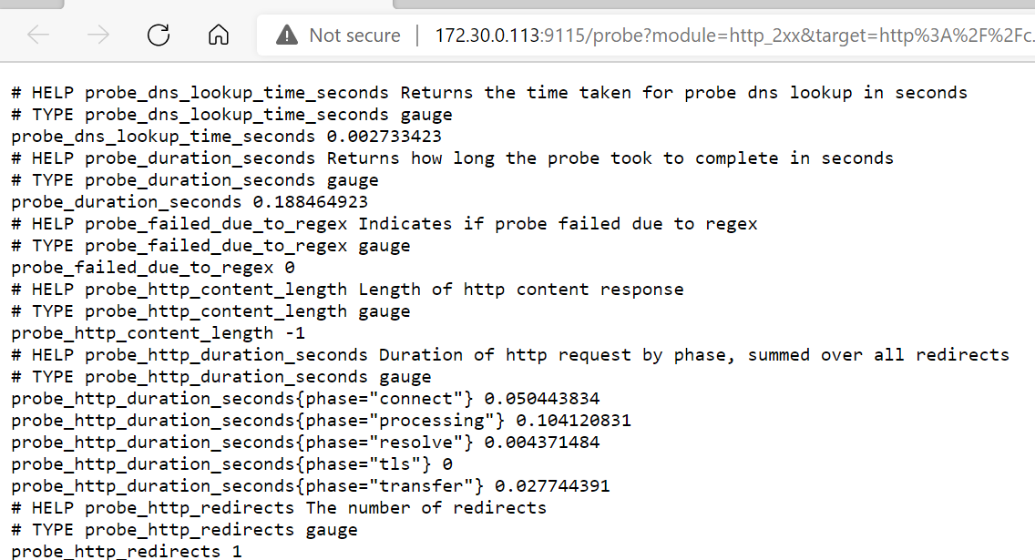Click the phase="processing" duration metric line

click(321, 421)
